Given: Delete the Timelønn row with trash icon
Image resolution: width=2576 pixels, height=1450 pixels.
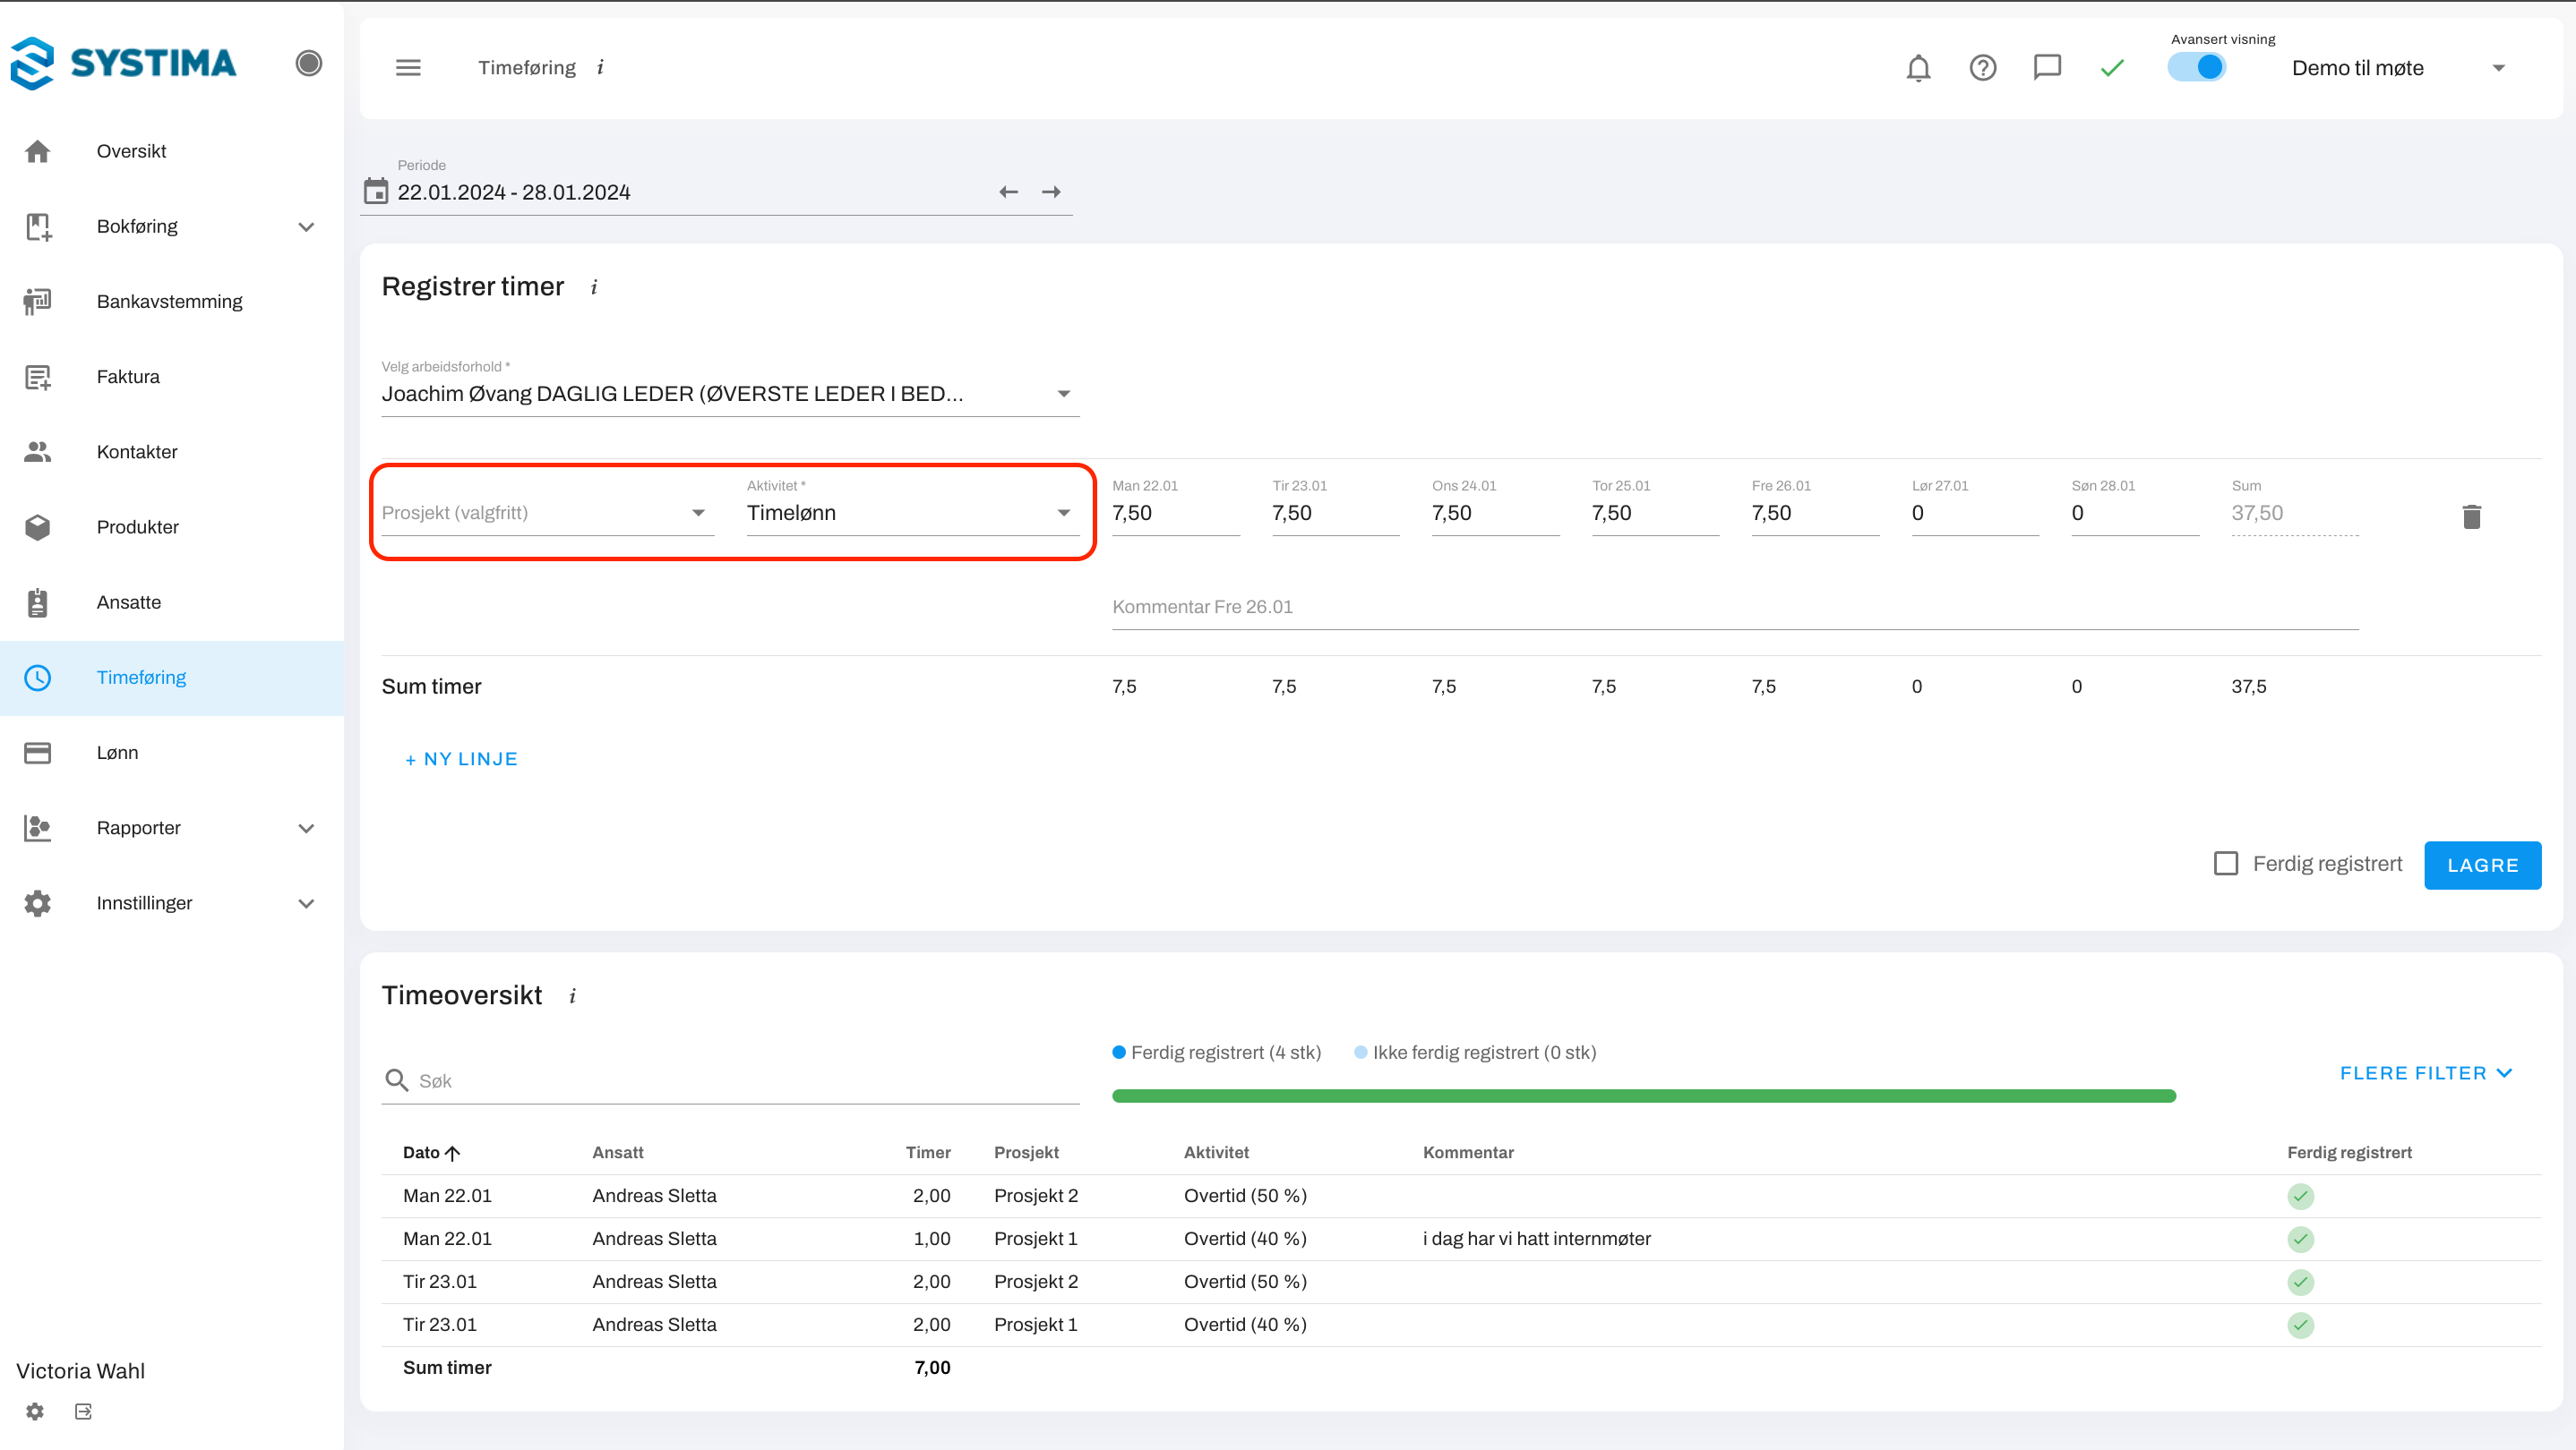Looking at the screenshot, I should click(x=2471, y=516).
